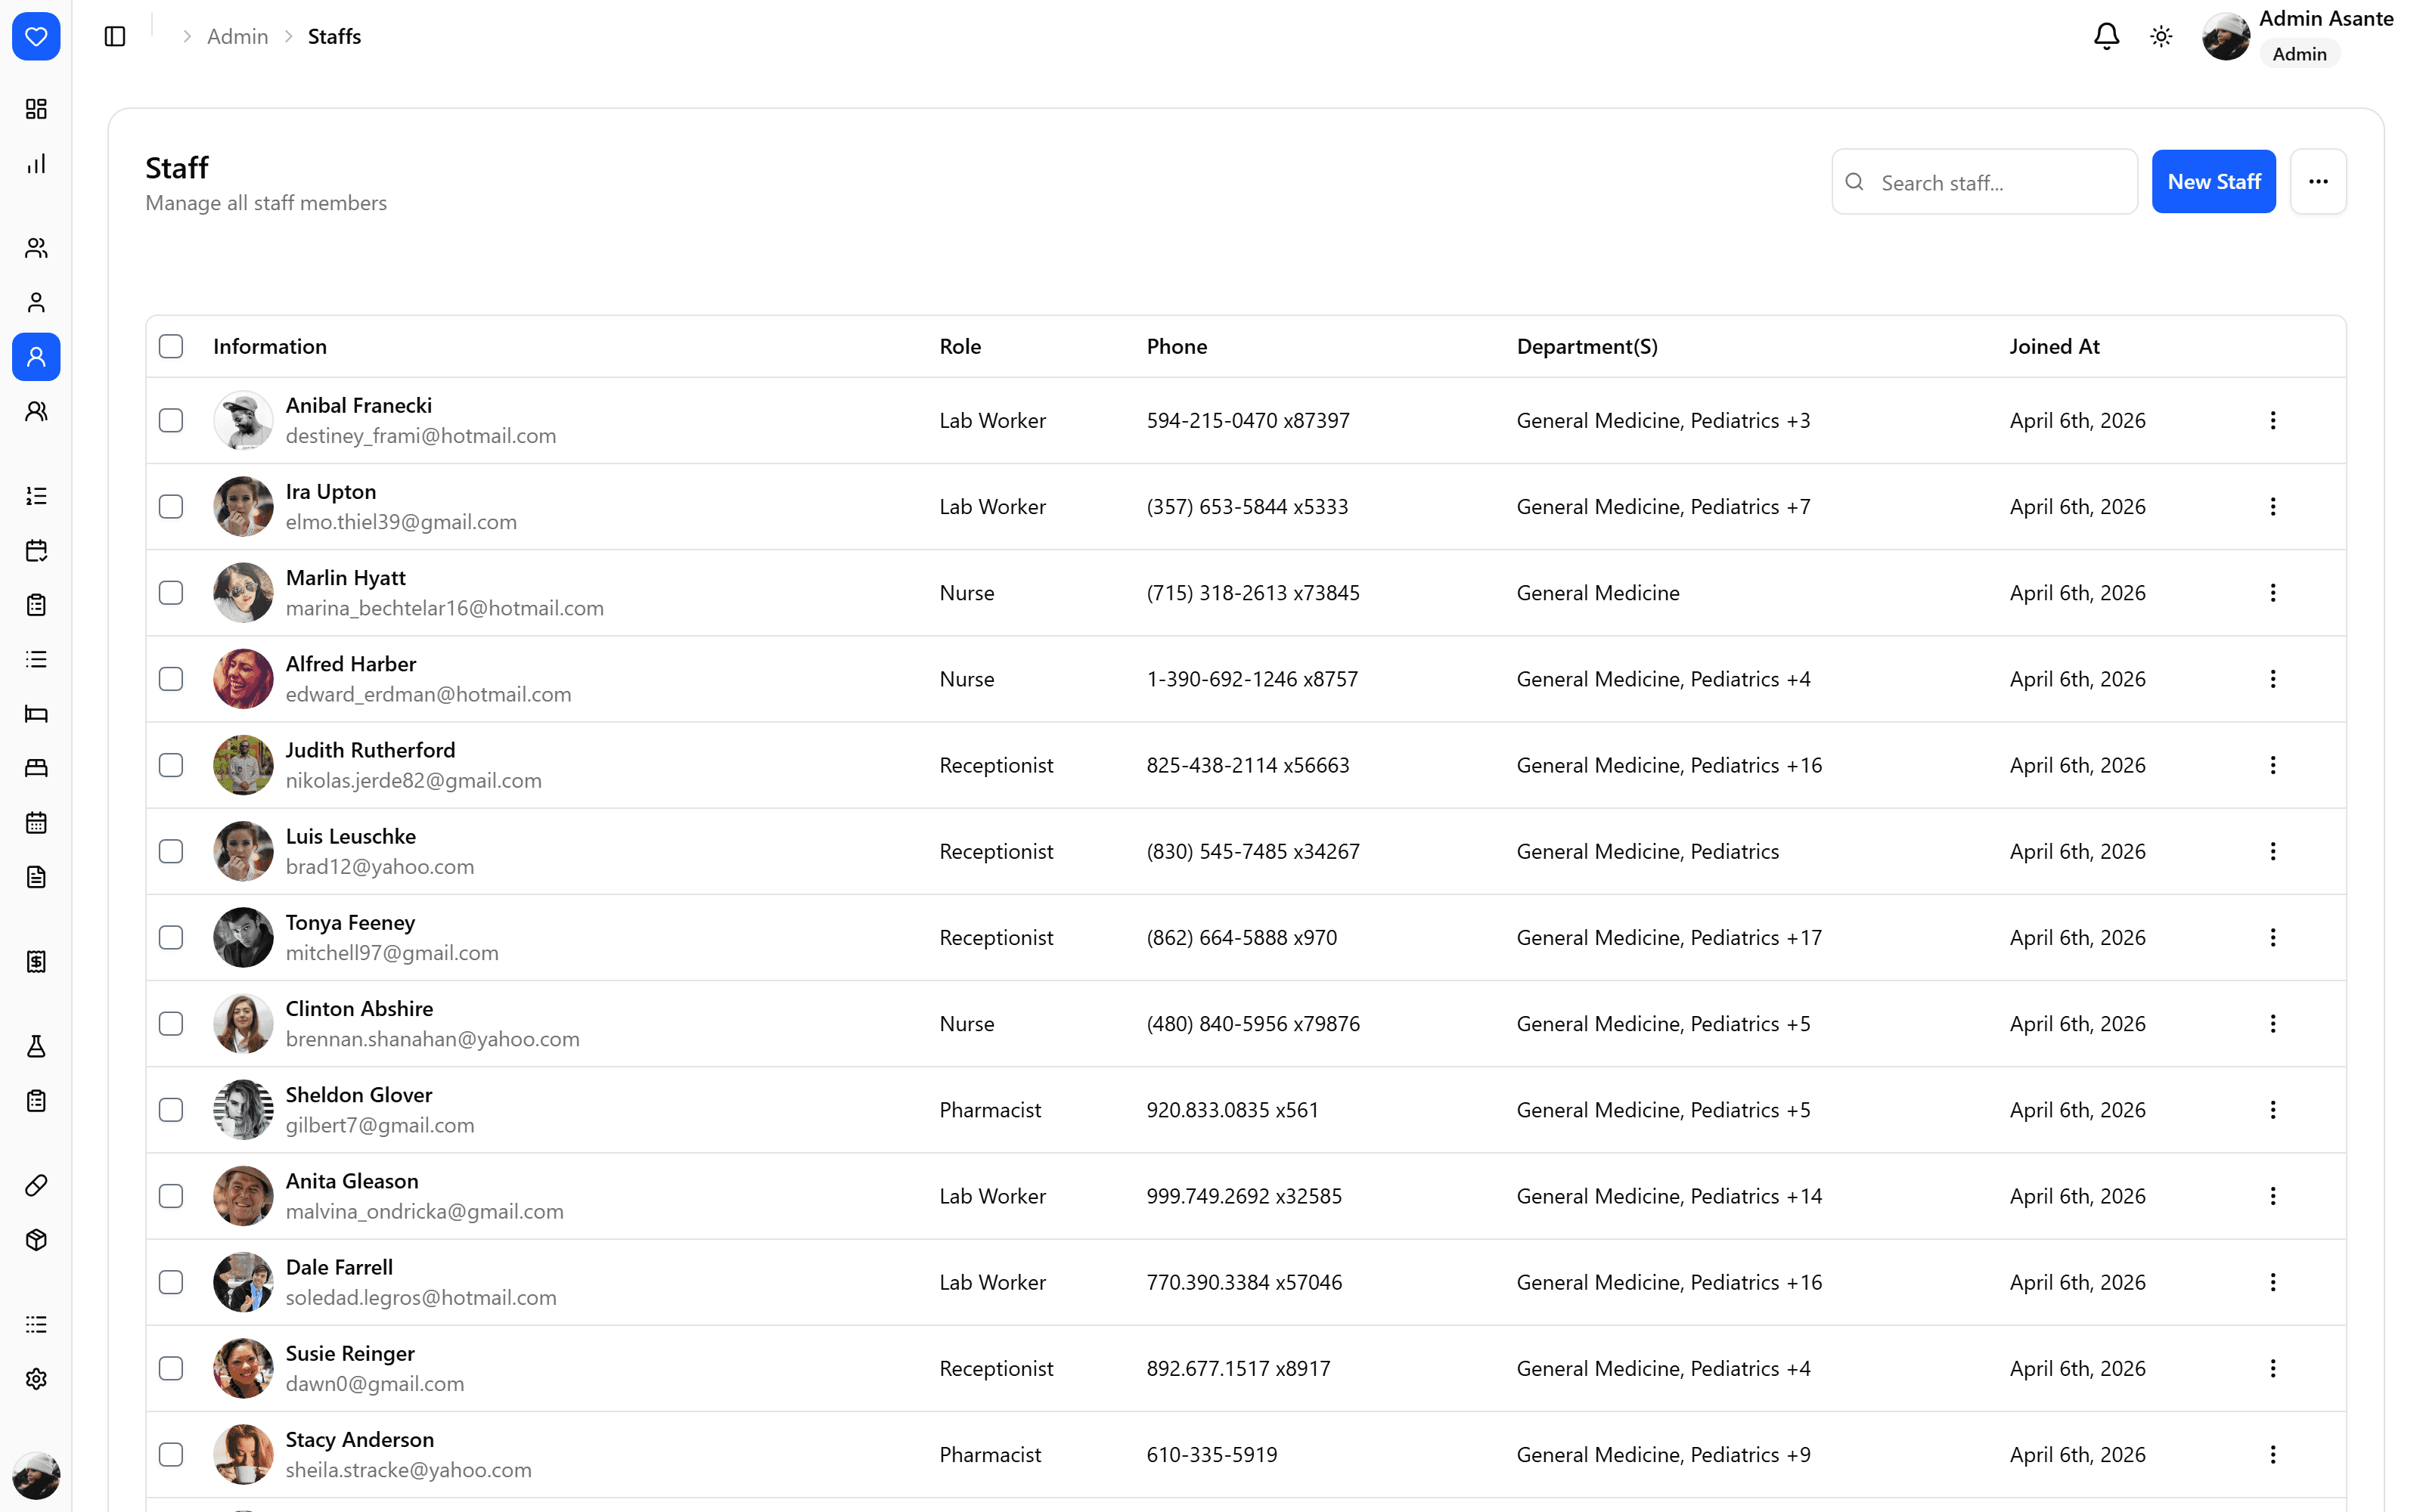Click the name Clinton Abshire

click(x=359, y=1009)
